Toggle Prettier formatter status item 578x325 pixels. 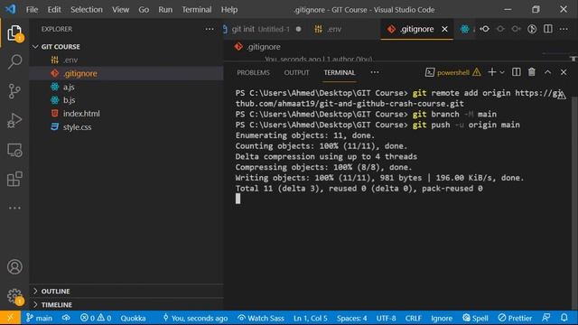515,318
